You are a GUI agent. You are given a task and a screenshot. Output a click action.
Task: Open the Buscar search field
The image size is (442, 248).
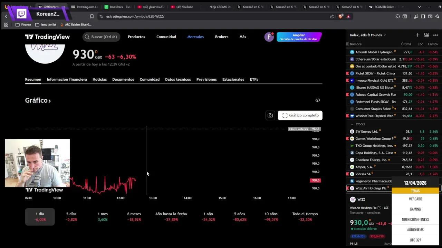pyautogui.click(x=101, y=37)
